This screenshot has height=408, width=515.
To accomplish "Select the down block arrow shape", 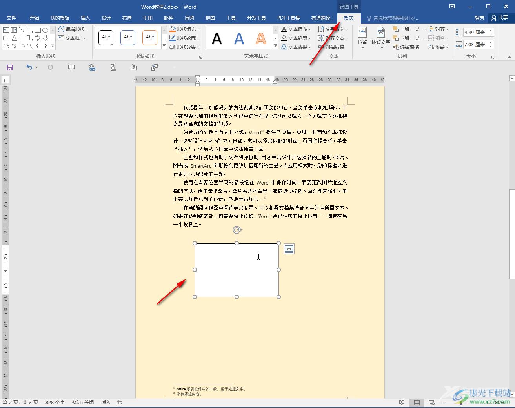I will click(x=45, y=38).
